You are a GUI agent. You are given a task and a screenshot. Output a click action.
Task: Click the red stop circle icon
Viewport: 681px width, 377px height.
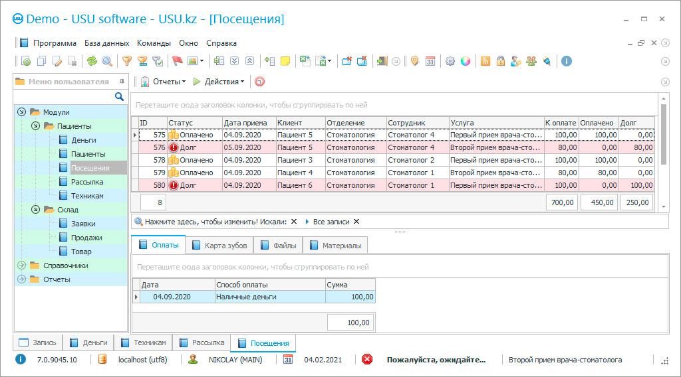[x=260, y=82]
